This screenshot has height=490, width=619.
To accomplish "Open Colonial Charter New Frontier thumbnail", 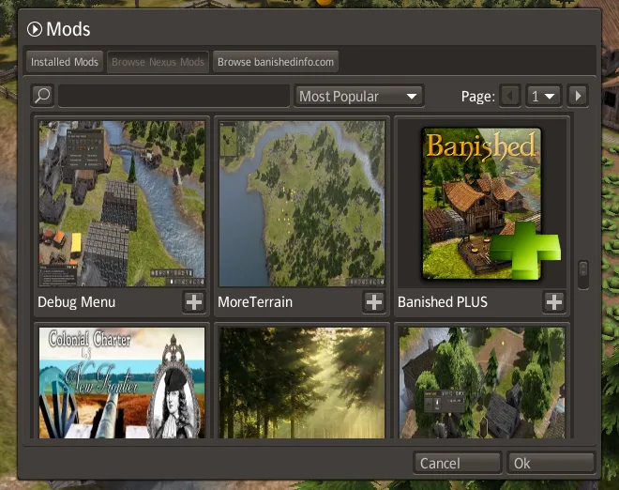I will [122, 382].
